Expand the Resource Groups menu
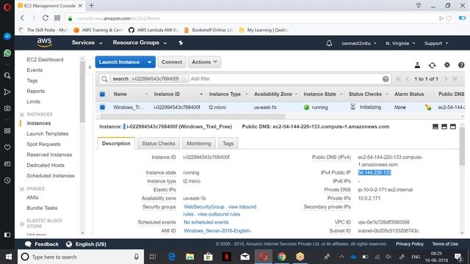This screenshot has height=264, width=470. click(x=140, y=43)
